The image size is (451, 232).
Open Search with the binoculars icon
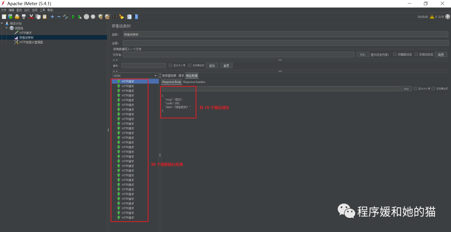pos(115,17)
